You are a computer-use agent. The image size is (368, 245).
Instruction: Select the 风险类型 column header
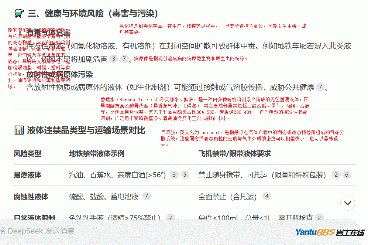[x=28, y=154]
